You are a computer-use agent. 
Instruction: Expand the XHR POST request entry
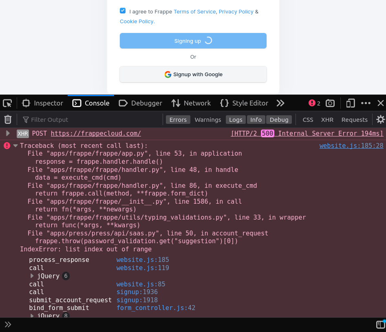pos(7,133)
